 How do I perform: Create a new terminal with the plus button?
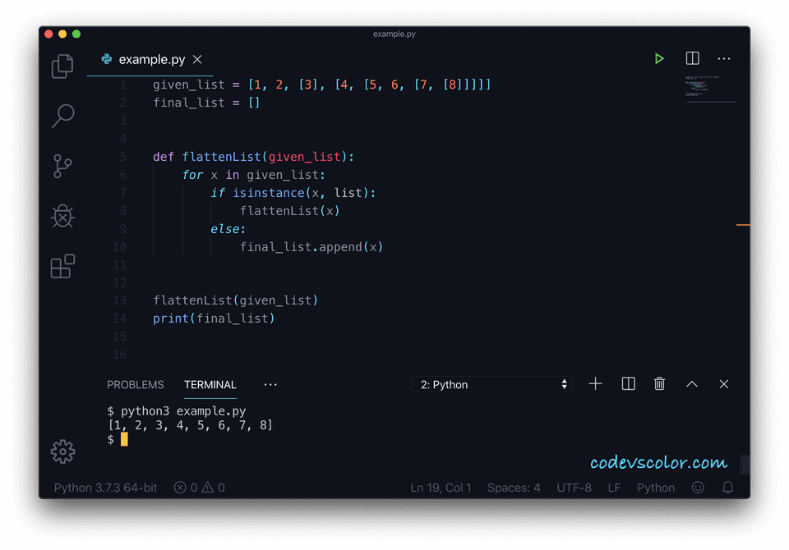click(595, 383)
